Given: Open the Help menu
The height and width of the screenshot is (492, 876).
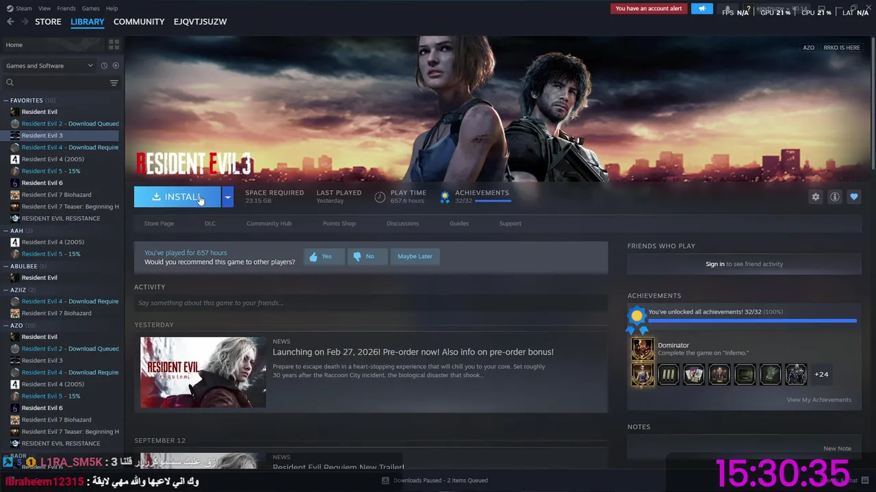Looking at the screenshot, I should point(112,8).
